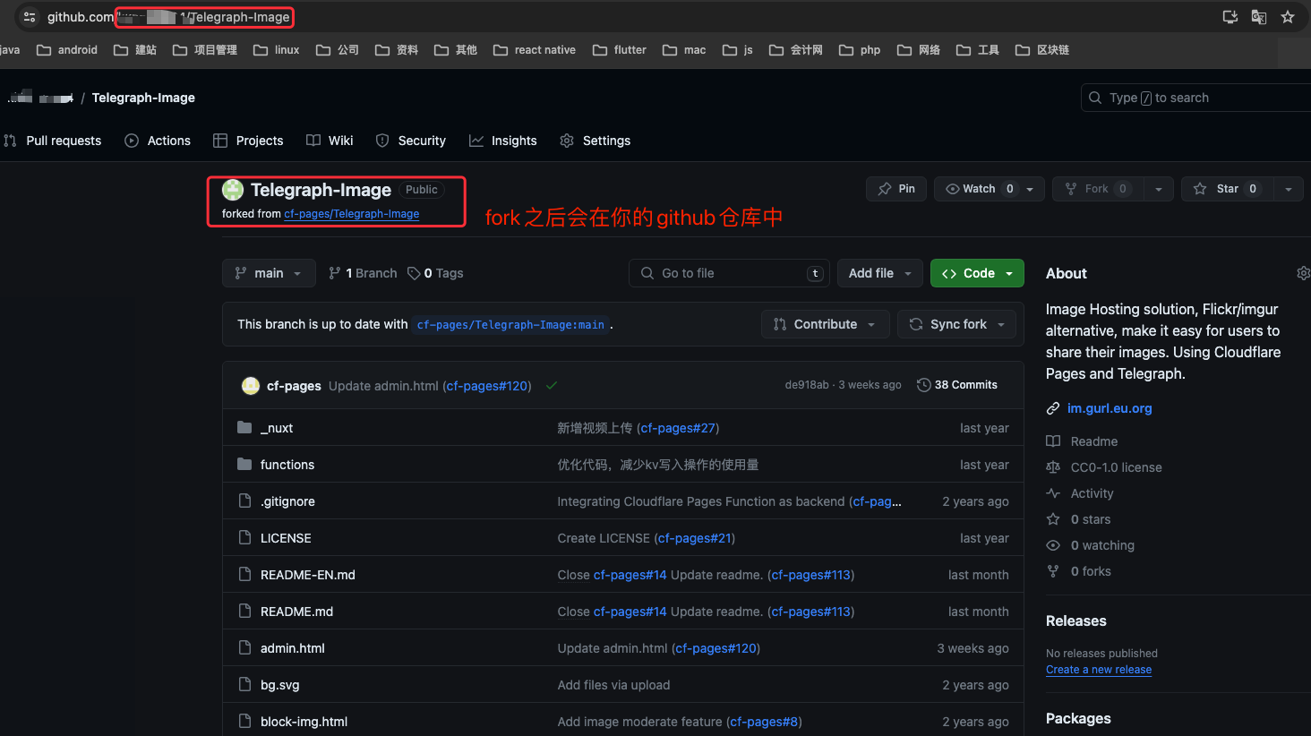Click the Telegraph-Image repository avatar
The width and height of the screenshot is (1311, 736).
pos(233,190)
